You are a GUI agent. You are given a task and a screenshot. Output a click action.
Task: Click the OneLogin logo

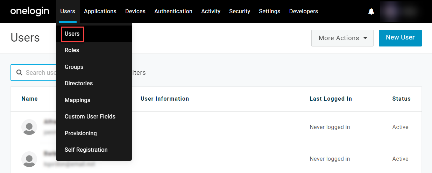(x=30, y=11)
